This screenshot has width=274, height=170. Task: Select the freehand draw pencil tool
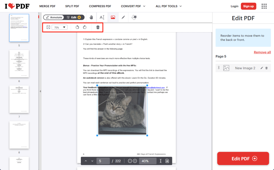pos(123,17)
